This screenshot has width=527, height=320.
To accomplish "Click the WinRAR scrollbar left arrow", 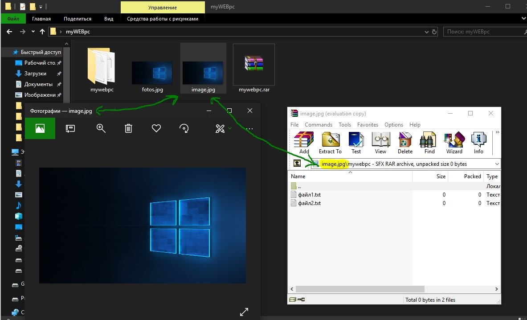I will coord(292,289).
